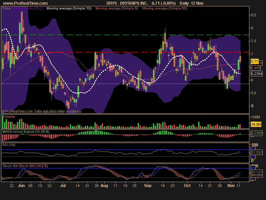Click the Jun date axis label
This screenshot has height=200, width=266.
point(21,186)
